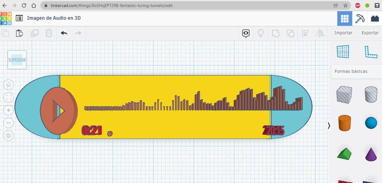This screenshot has width=382, height=183.
Task: Open the ABP adblock extension
Action: coord(358,5)
